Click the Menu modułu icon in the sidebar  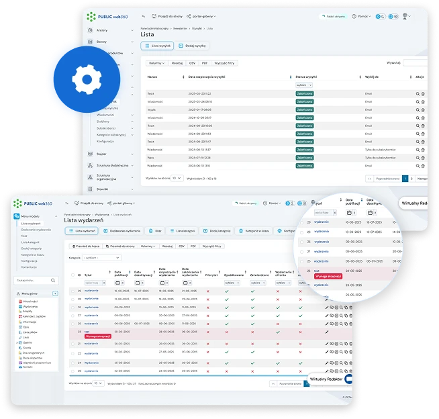tap(17, 216)
